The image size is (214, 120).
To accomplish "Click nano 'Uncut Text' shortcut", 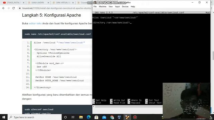I will tap(153, 103).
